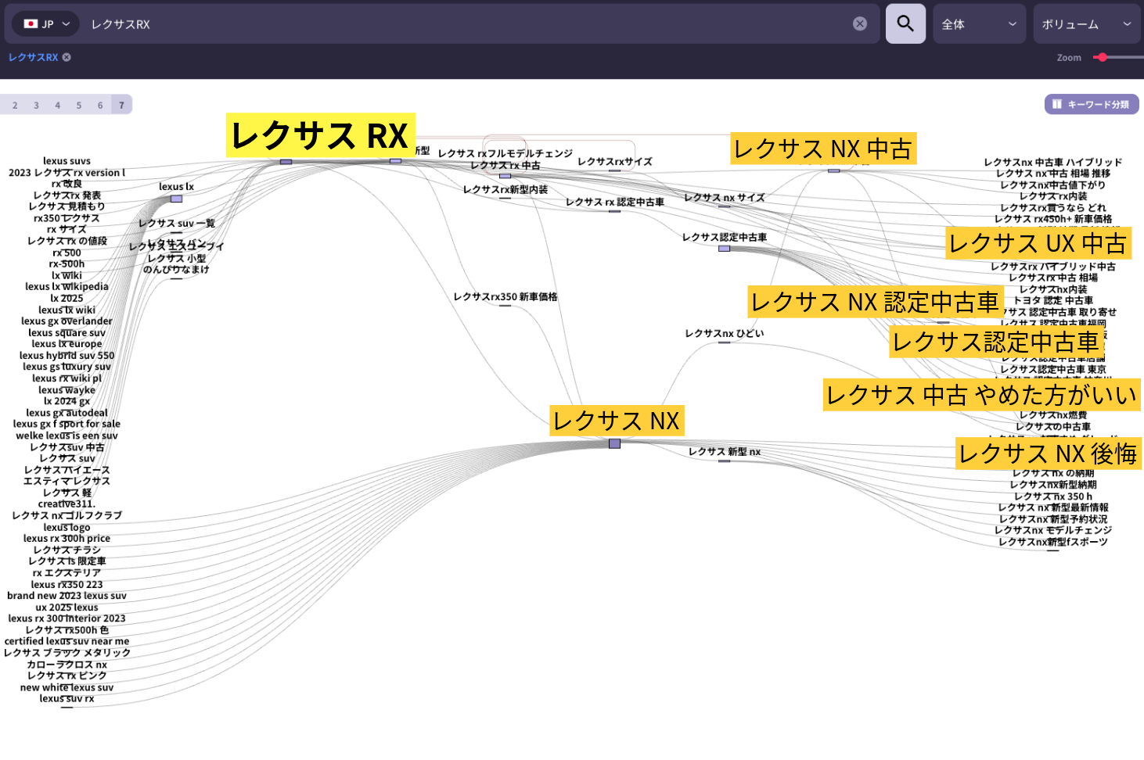
Task: Click keyword レクサス rx 認定中古車
Action: pyautogui.click(x=615, y=203)
